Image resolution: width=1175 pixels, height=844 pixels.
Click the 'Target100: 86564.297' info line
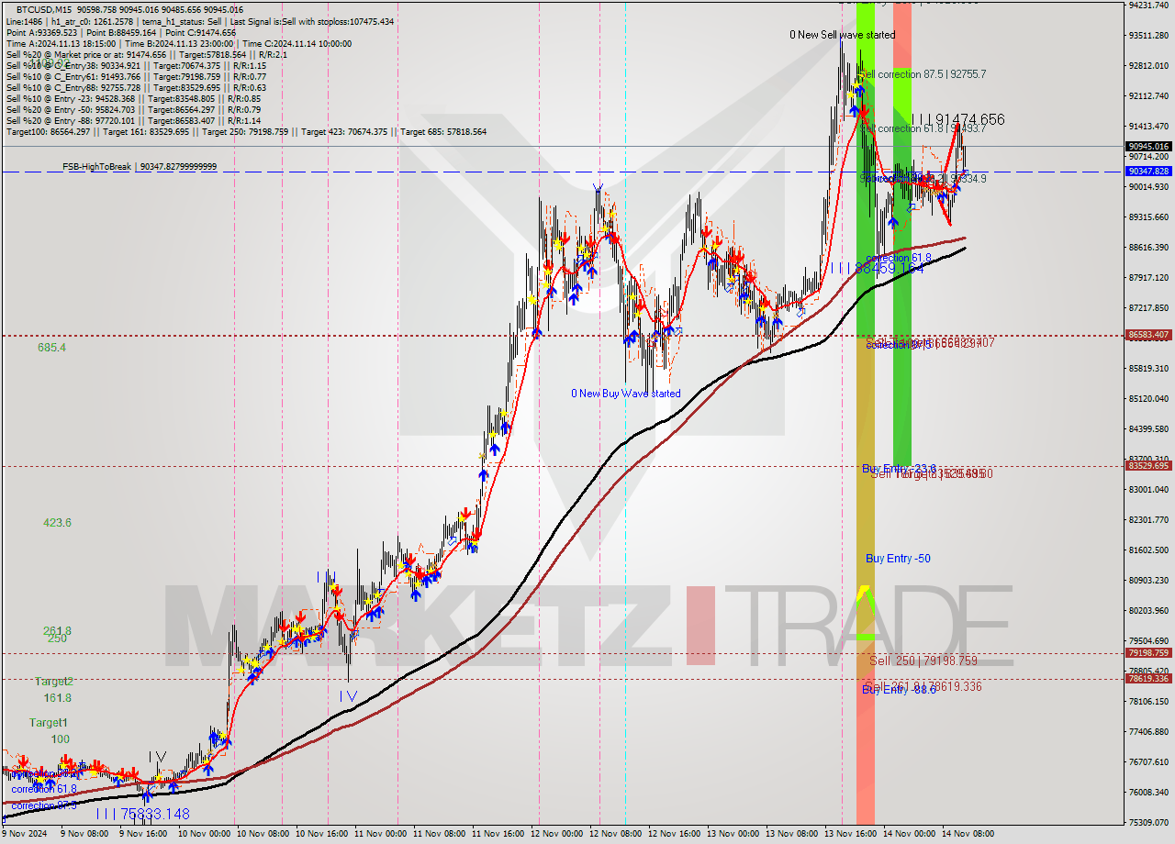click(46, 132)
